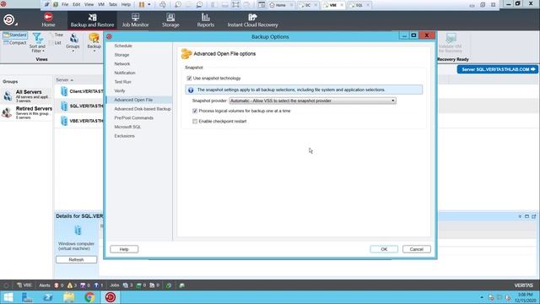
Task: Open the VMware View menu
Action: 89,4
